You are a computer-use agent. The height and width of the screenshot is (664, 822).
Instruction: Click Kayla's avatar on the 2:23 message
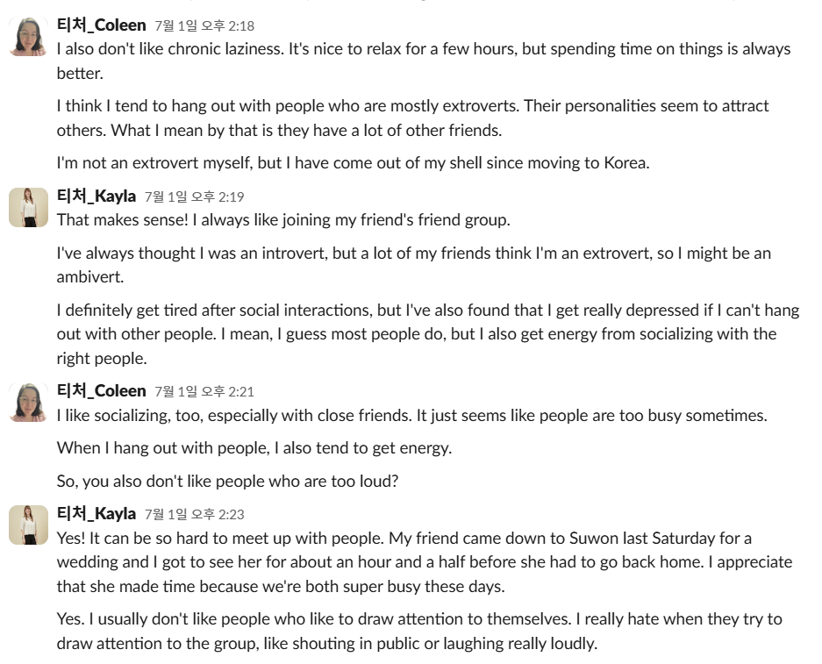coord(28,525)
